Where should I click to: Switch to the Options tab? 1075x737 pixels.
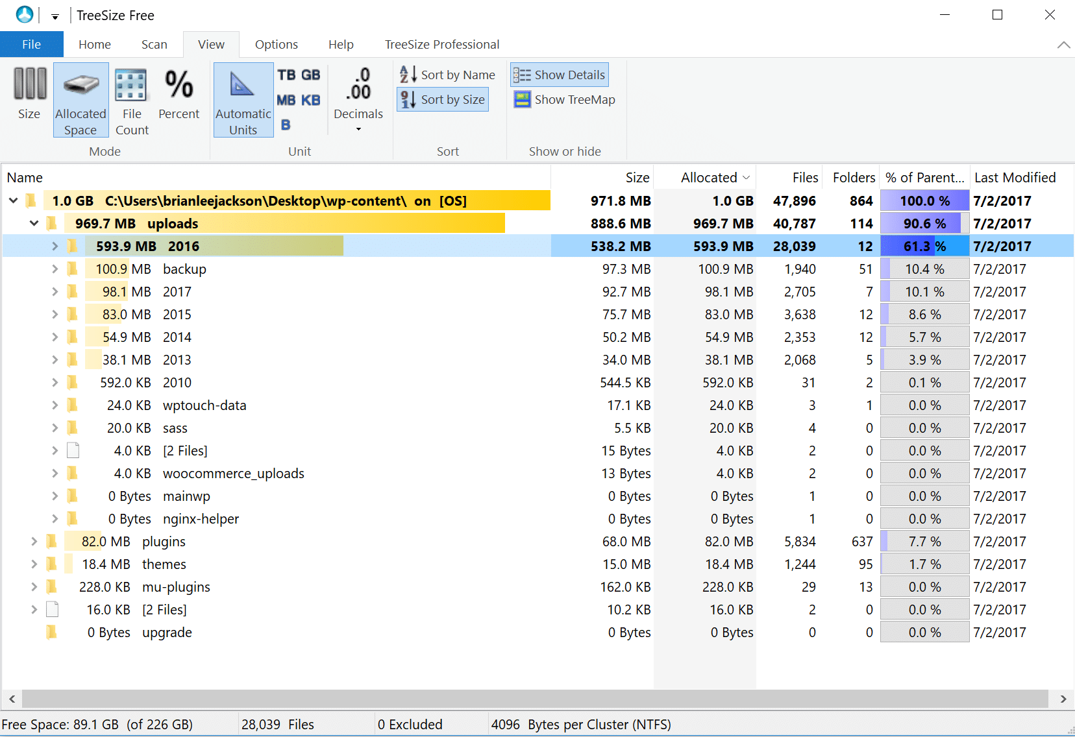pyautogui.click(x=276, y=44)
